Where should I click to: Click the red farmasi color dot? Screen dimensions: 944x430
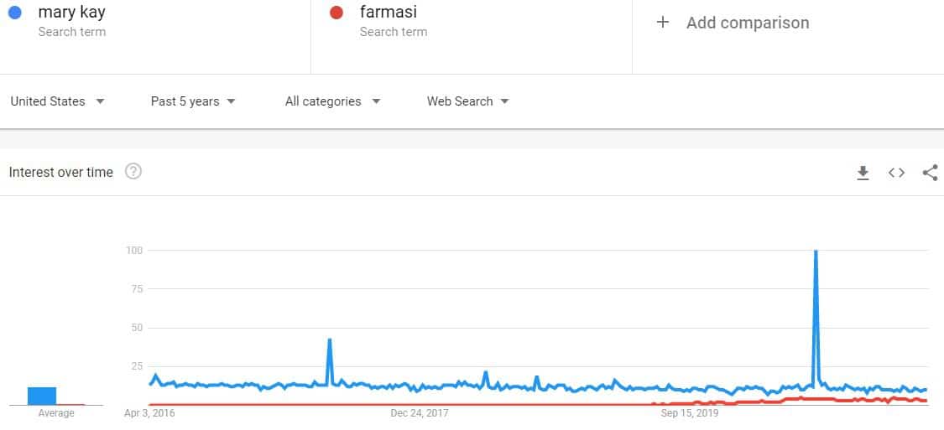coord(336,13)
